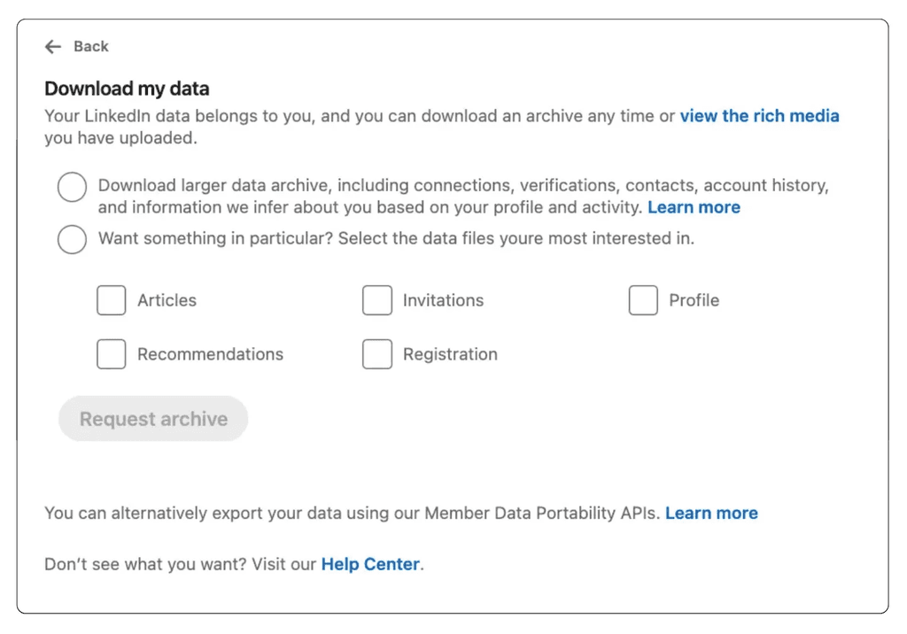Select the Articles label text

click(166, 300)
